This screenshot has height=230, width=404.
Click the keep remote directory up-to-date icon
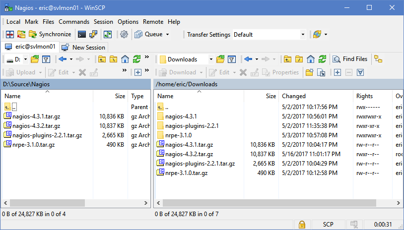click(108, 34)
